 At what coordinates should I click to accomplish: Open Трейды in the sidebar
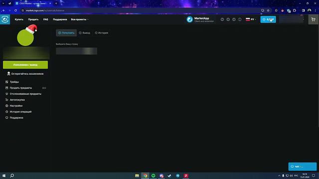click(x=14, y=82)
